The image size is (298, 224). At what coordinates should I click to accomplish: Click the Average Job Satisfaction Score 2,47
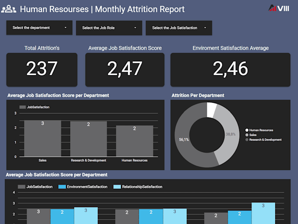click(124, 69)
